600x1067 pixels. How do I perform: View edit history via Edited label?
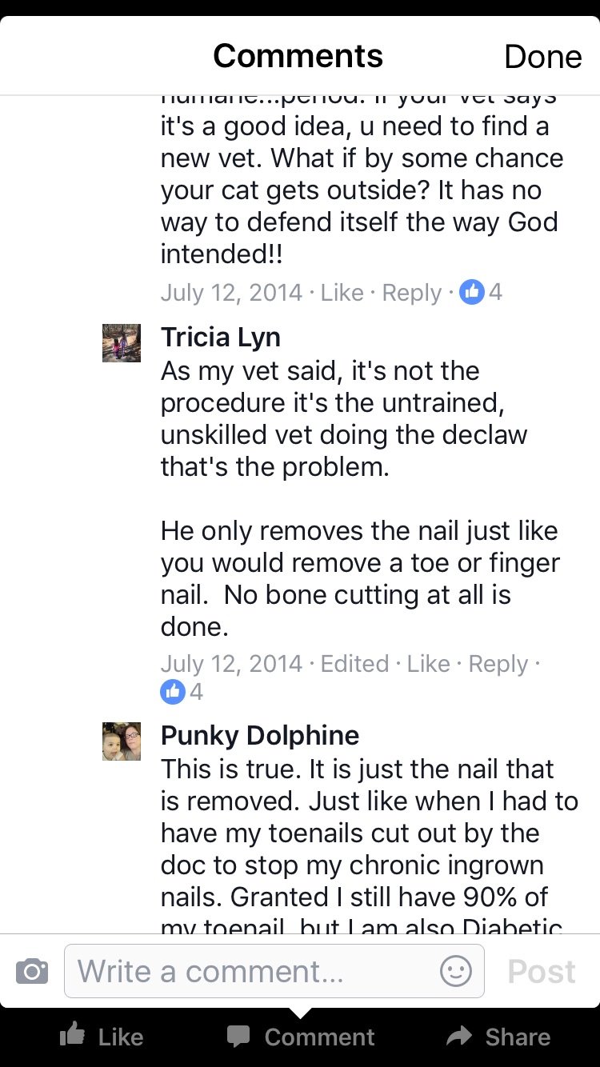click(x=354, y=664)
